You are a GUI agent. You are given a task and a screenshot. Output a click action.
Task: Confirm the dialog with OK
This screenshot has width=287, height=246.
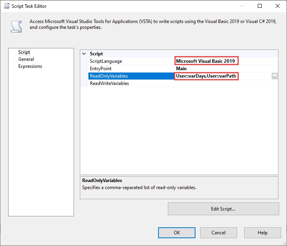coord(176,233)
